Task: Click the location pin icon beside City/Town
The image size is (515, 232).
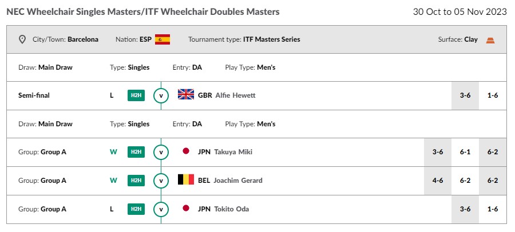Action: (x=22, y=39)
